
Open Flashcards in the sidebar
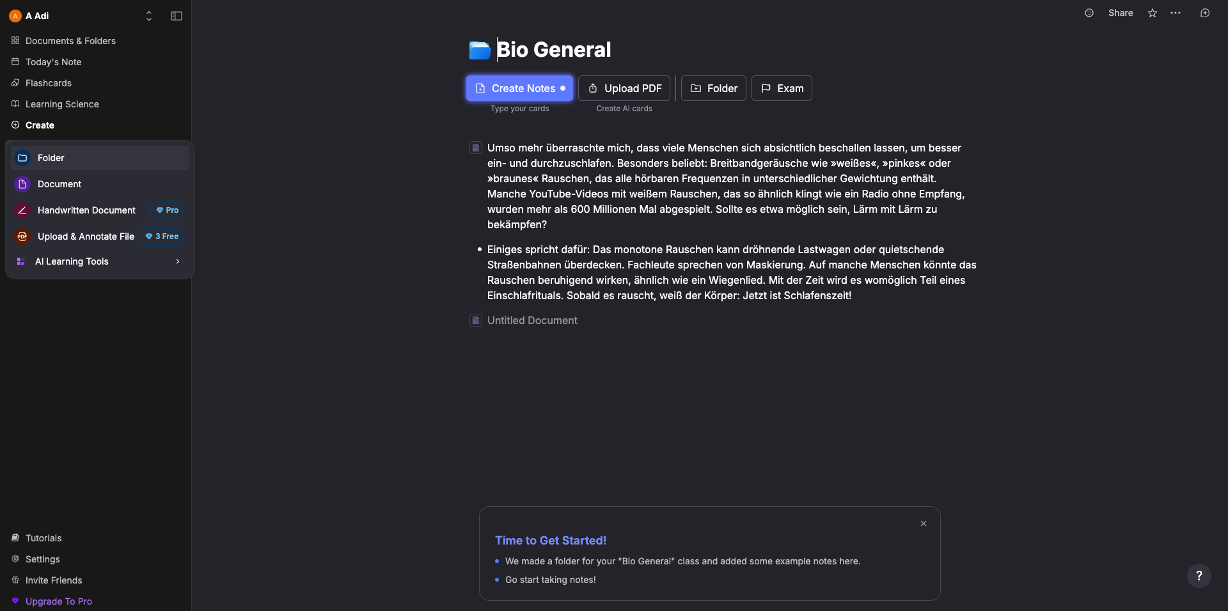(x=49, y=83)
